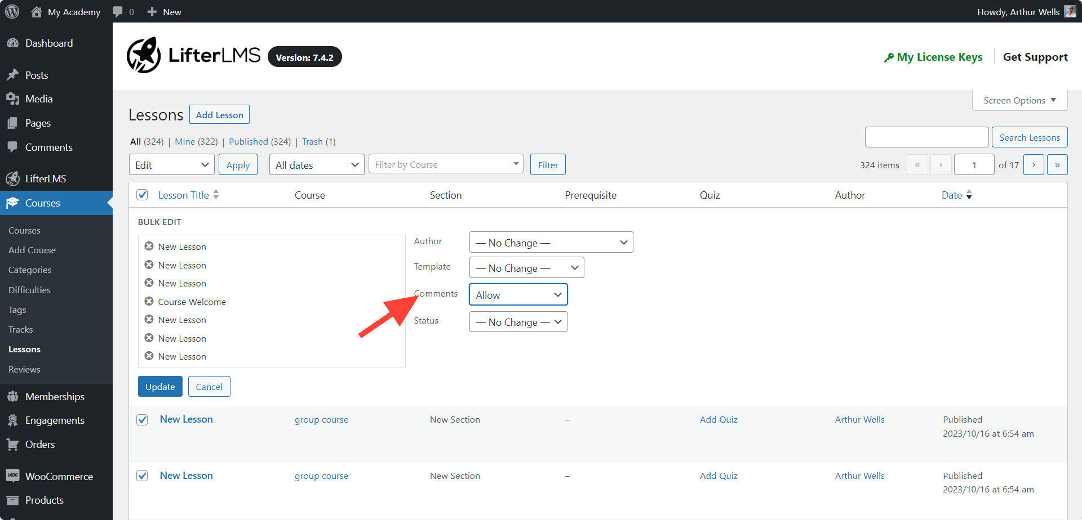Open the bulk actions Edit dropdown
The height and width of the screenshot is (520, 1082).
click(x=172, y=165)
